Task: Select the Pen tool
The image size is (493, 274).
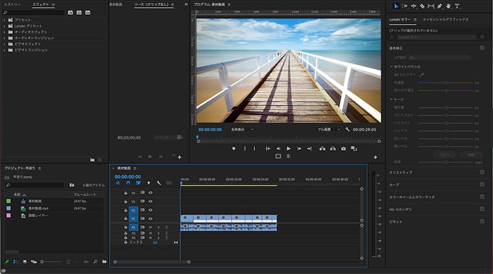Action: click(x=440, y=6)
